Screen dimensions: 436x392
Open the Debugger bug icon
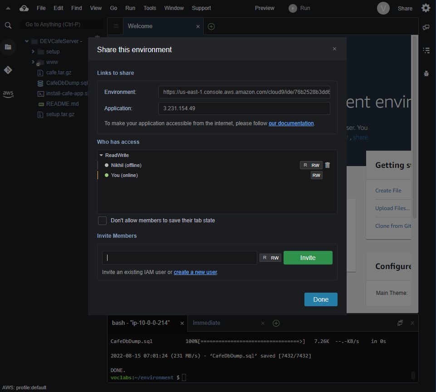tap(426, 73)
